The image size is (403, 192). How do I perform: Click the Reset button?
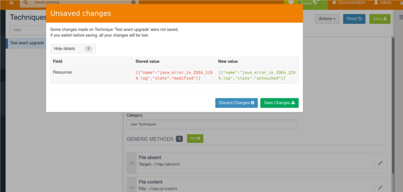tap(354, 19)
